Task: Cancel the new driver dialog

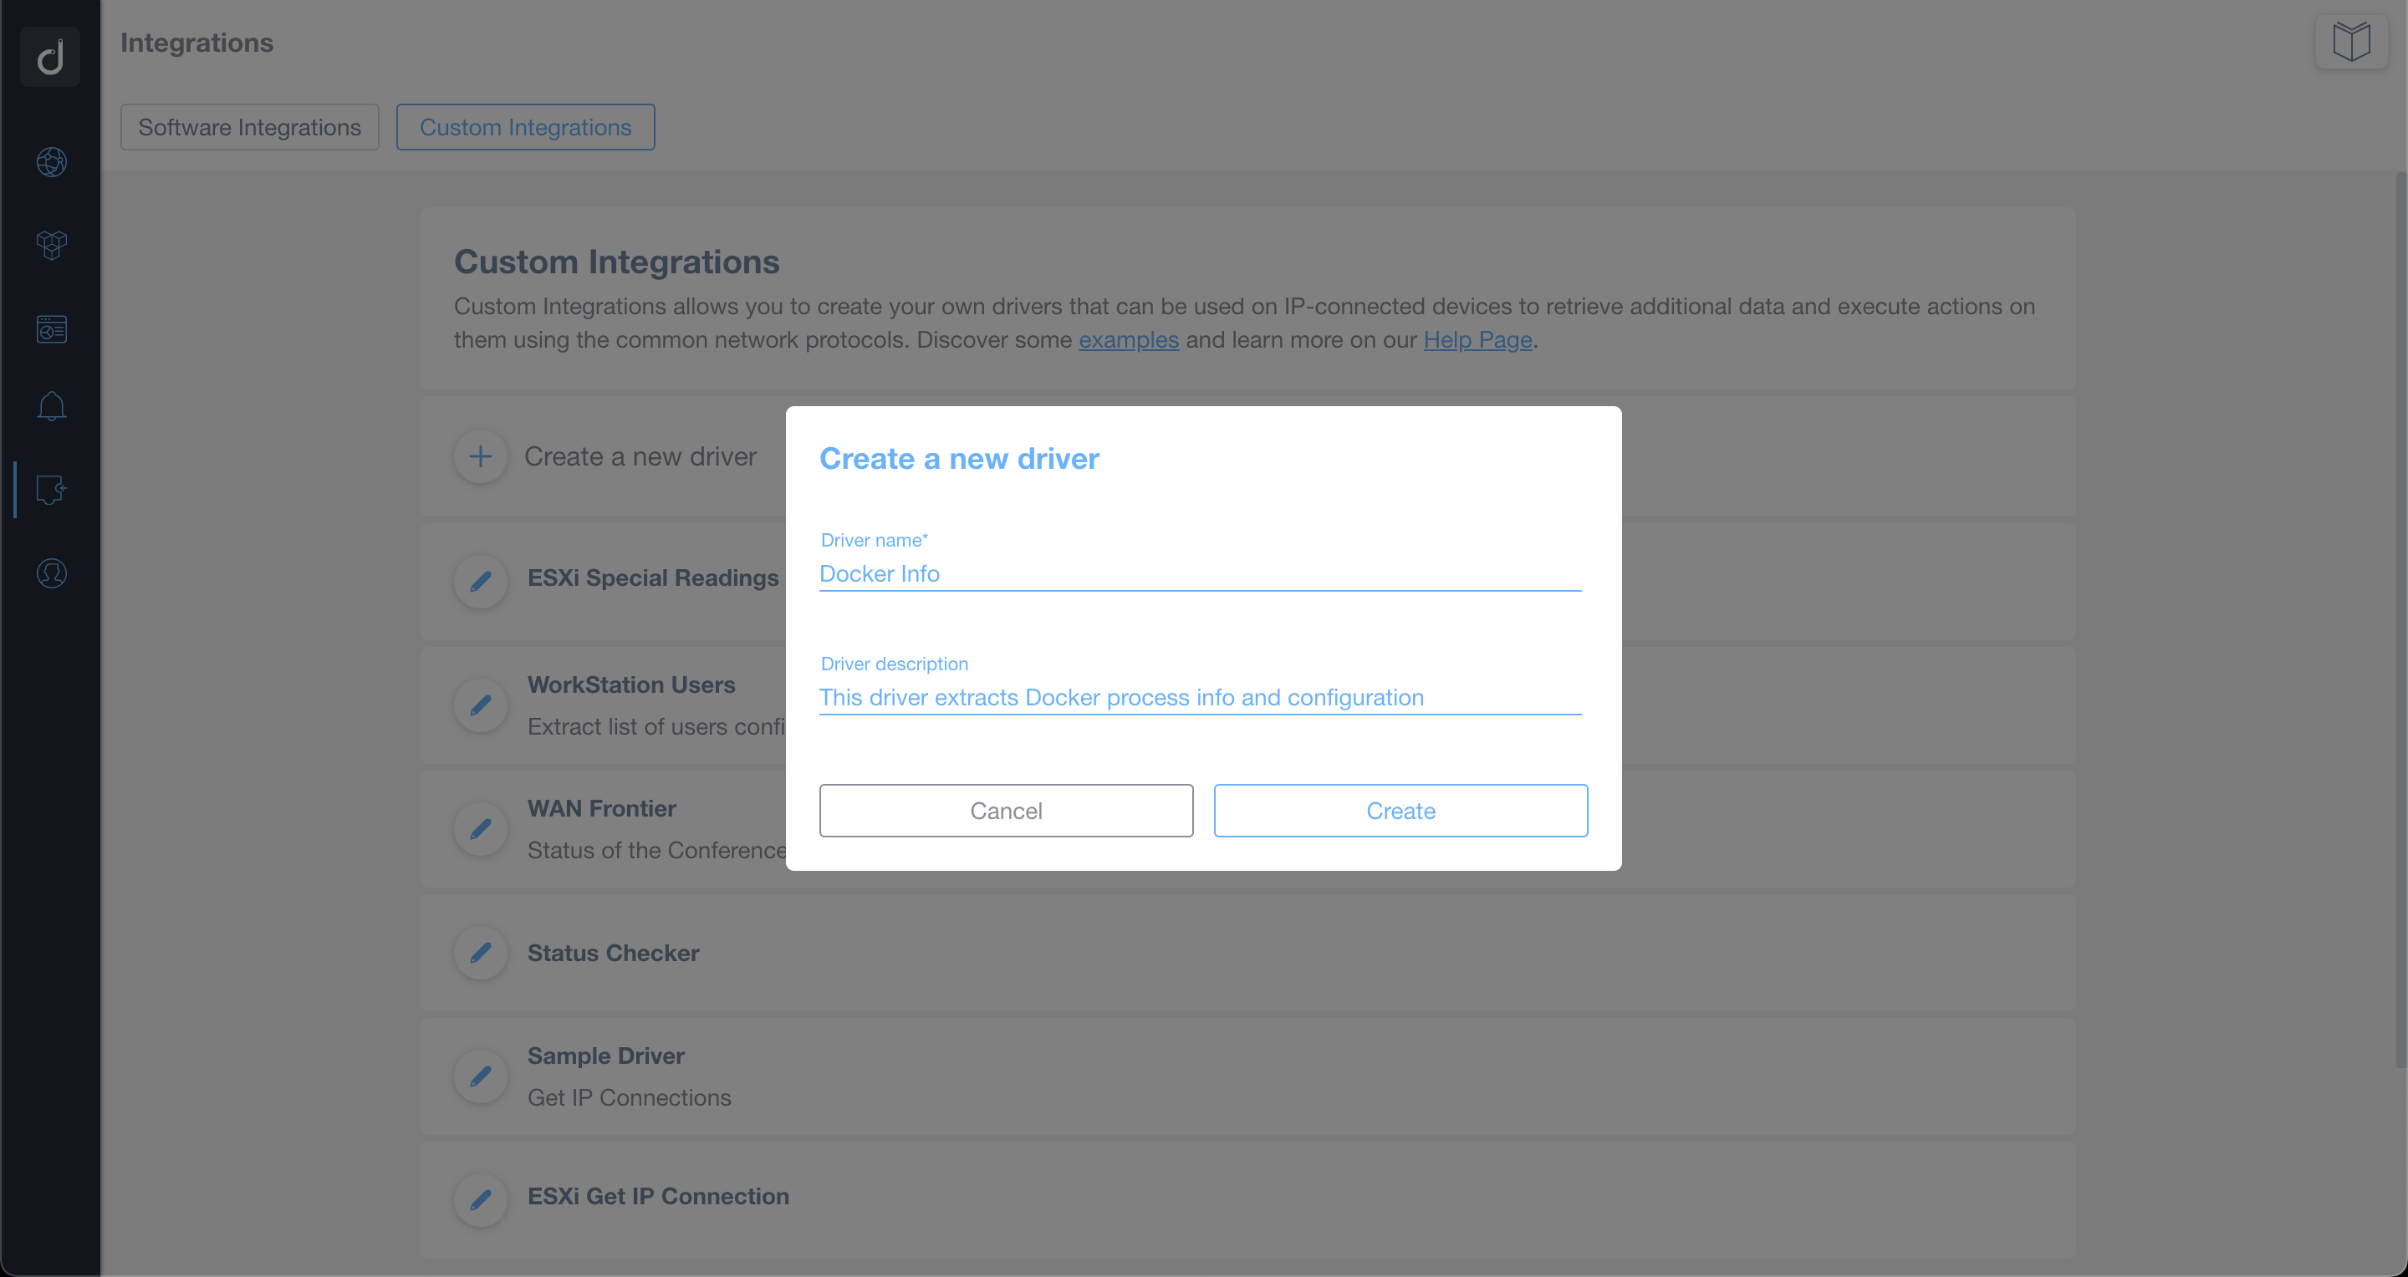Action: click(1006, 810)
